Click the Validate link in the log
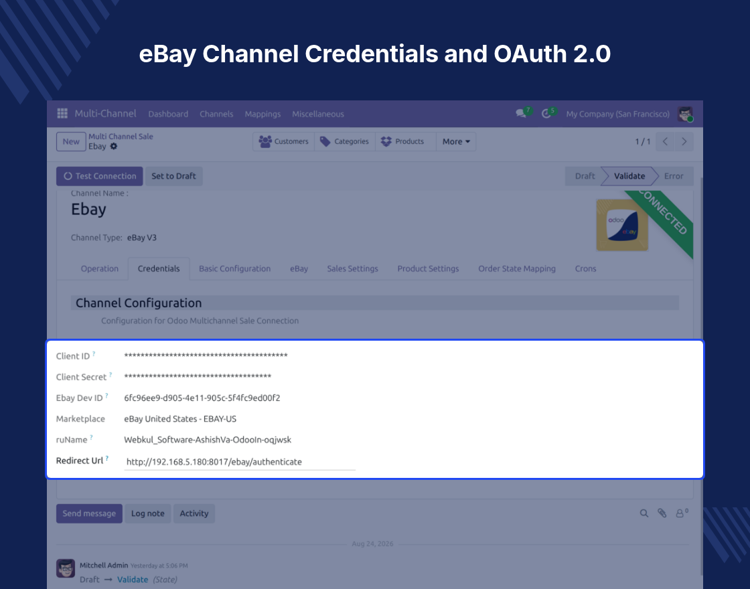This screenshot has width=750, height=589. click(133, 580)
